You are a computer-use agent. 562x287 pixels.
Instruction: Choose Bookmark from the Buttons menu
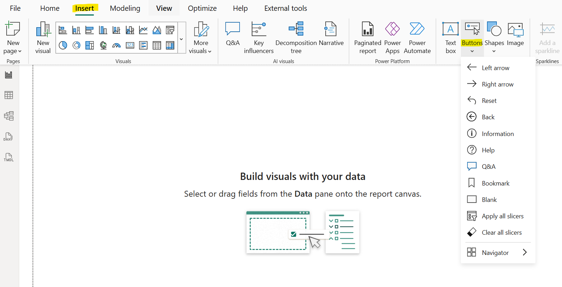tap(495, 183)
